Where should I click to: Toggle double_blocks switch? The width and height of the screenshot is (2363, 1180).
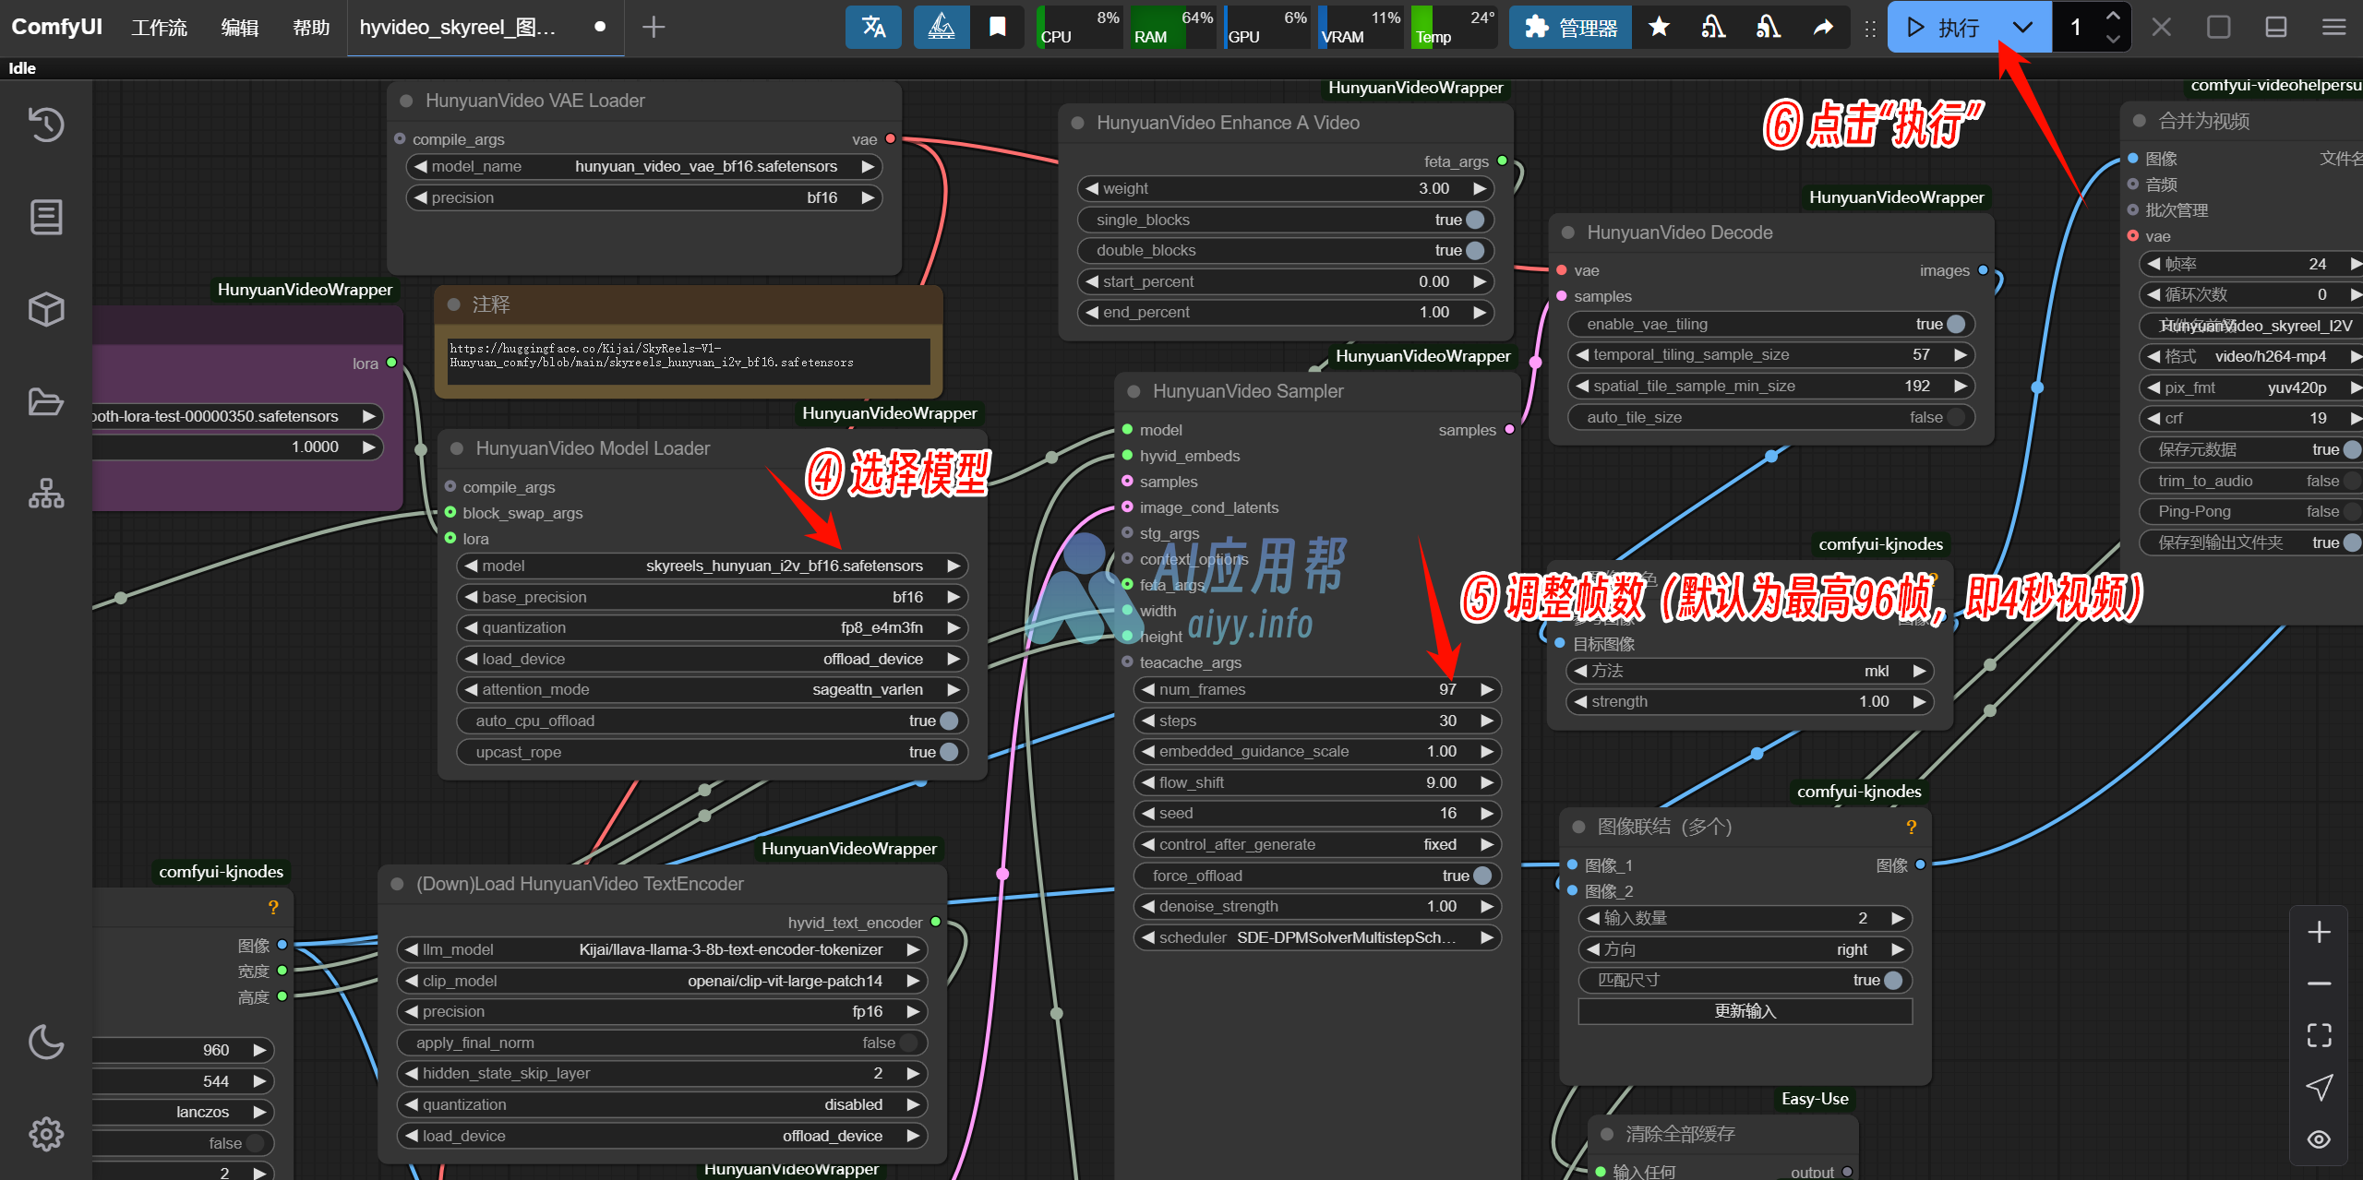pos(1475,250)
